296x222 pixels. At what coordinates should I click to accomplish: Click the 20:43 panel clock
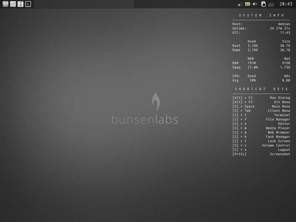coord(286,4)
